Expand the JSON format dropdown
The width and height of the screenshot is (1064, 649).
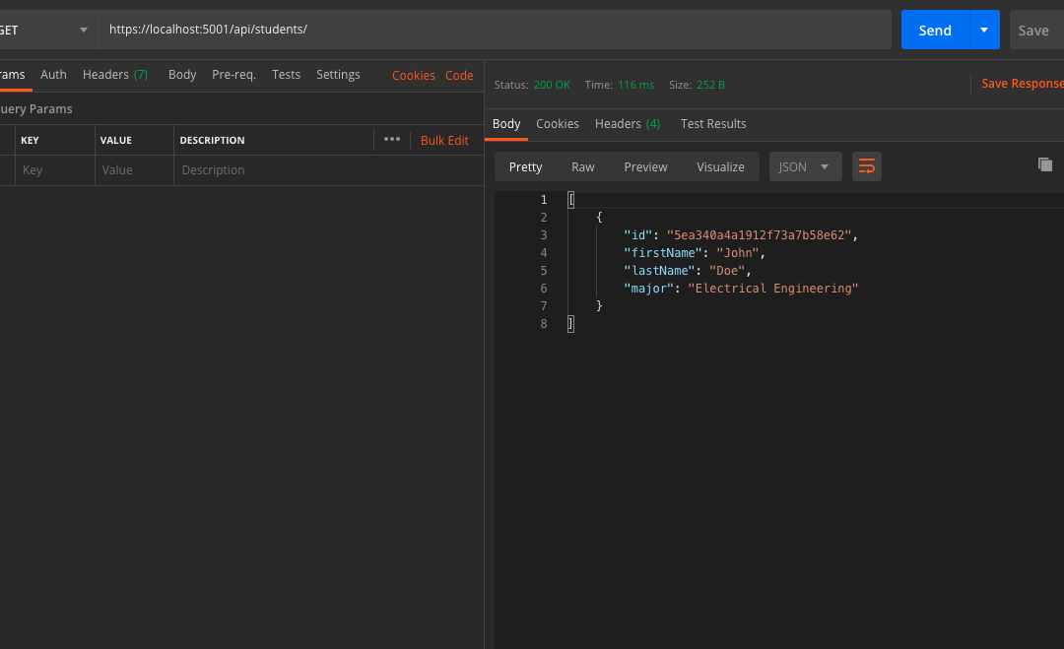coord(805,166)
